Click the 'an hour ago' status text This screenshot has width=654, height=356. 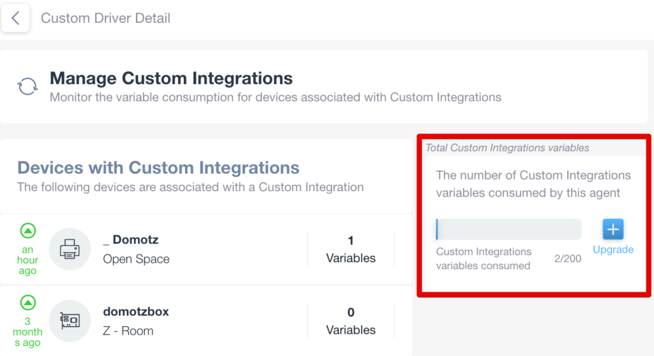27,260
